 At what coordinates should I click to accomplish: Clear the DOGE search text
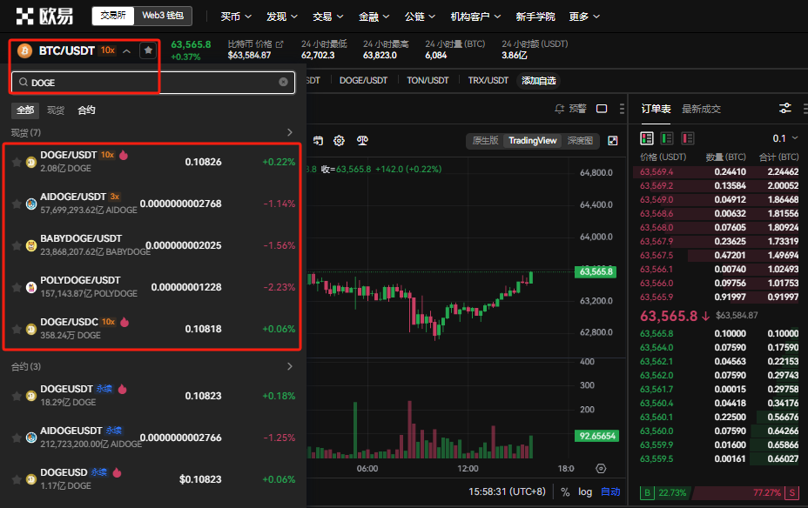point(283,82)
